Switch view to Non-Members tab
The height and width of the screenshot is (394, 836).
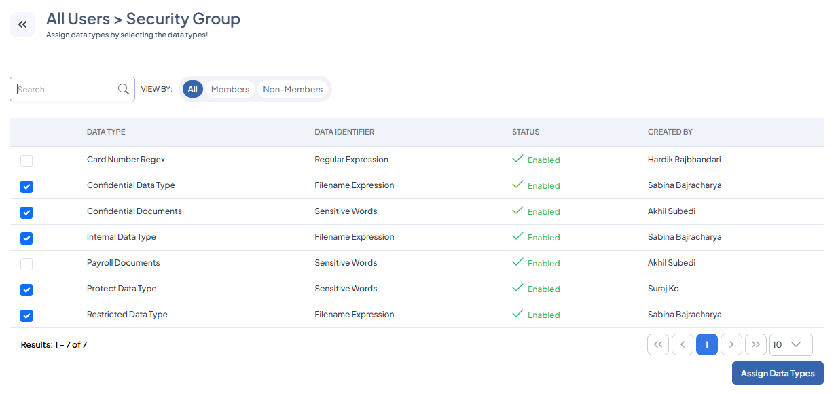click(293, 89)
